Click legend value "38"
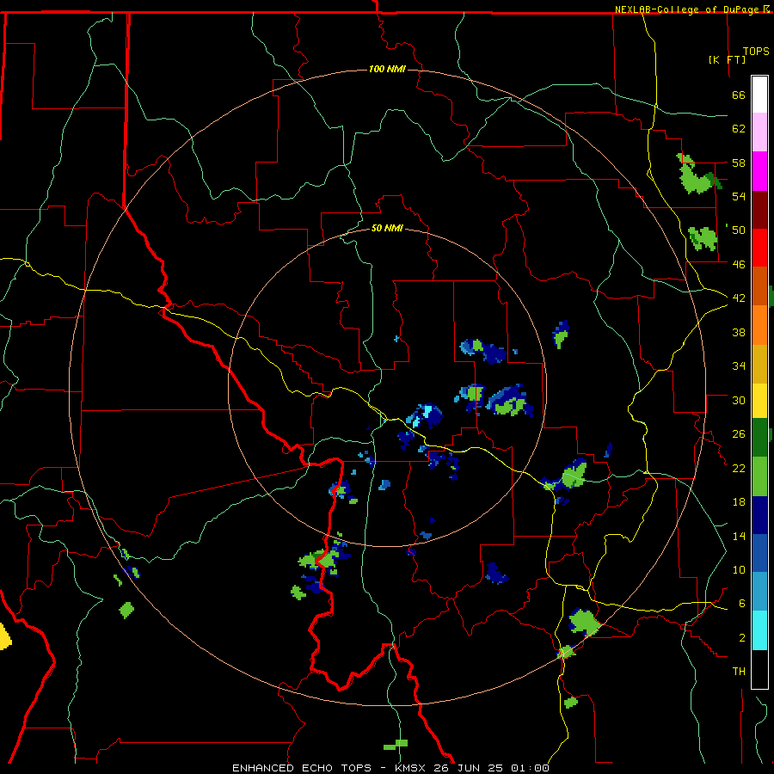Screen dimensions: 774x774 pyautogui.click(x=739, y=332)
